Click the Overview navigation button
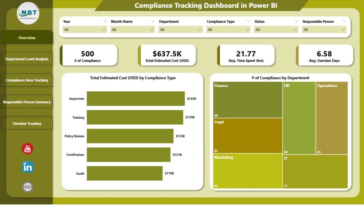 point(27,38)
